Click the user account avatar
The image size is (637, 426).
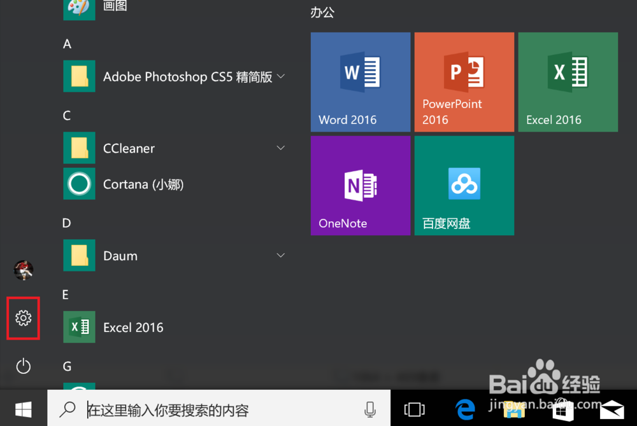pos(24,270)
